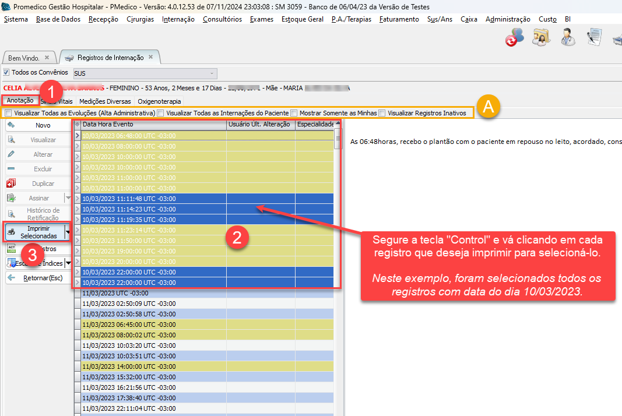Open the patient records folder icon
Image resolution: width=622 pixels, height=416 pixels.
click(x=541, y=37)
